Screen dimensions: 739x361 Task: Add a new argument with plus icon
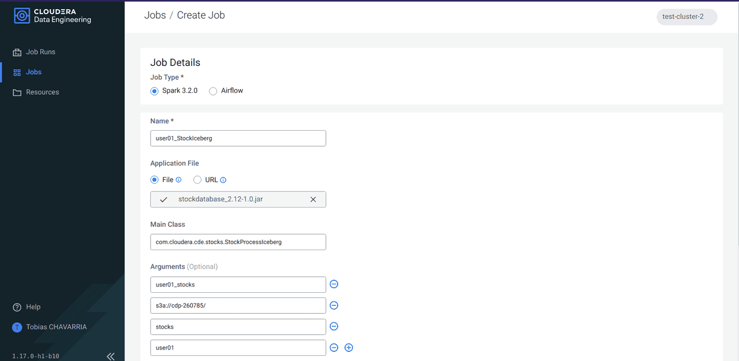coord(349,347)
